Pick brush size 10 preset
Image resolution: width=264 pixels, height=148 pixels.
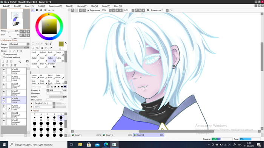pyautogui.click(x=35, y=118)
